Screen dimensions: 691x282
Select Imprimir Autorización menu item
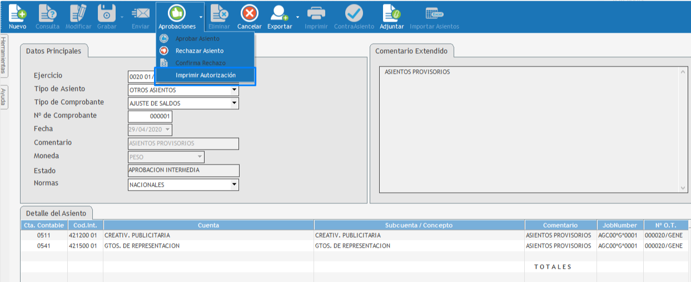click(x=205, y=75)
